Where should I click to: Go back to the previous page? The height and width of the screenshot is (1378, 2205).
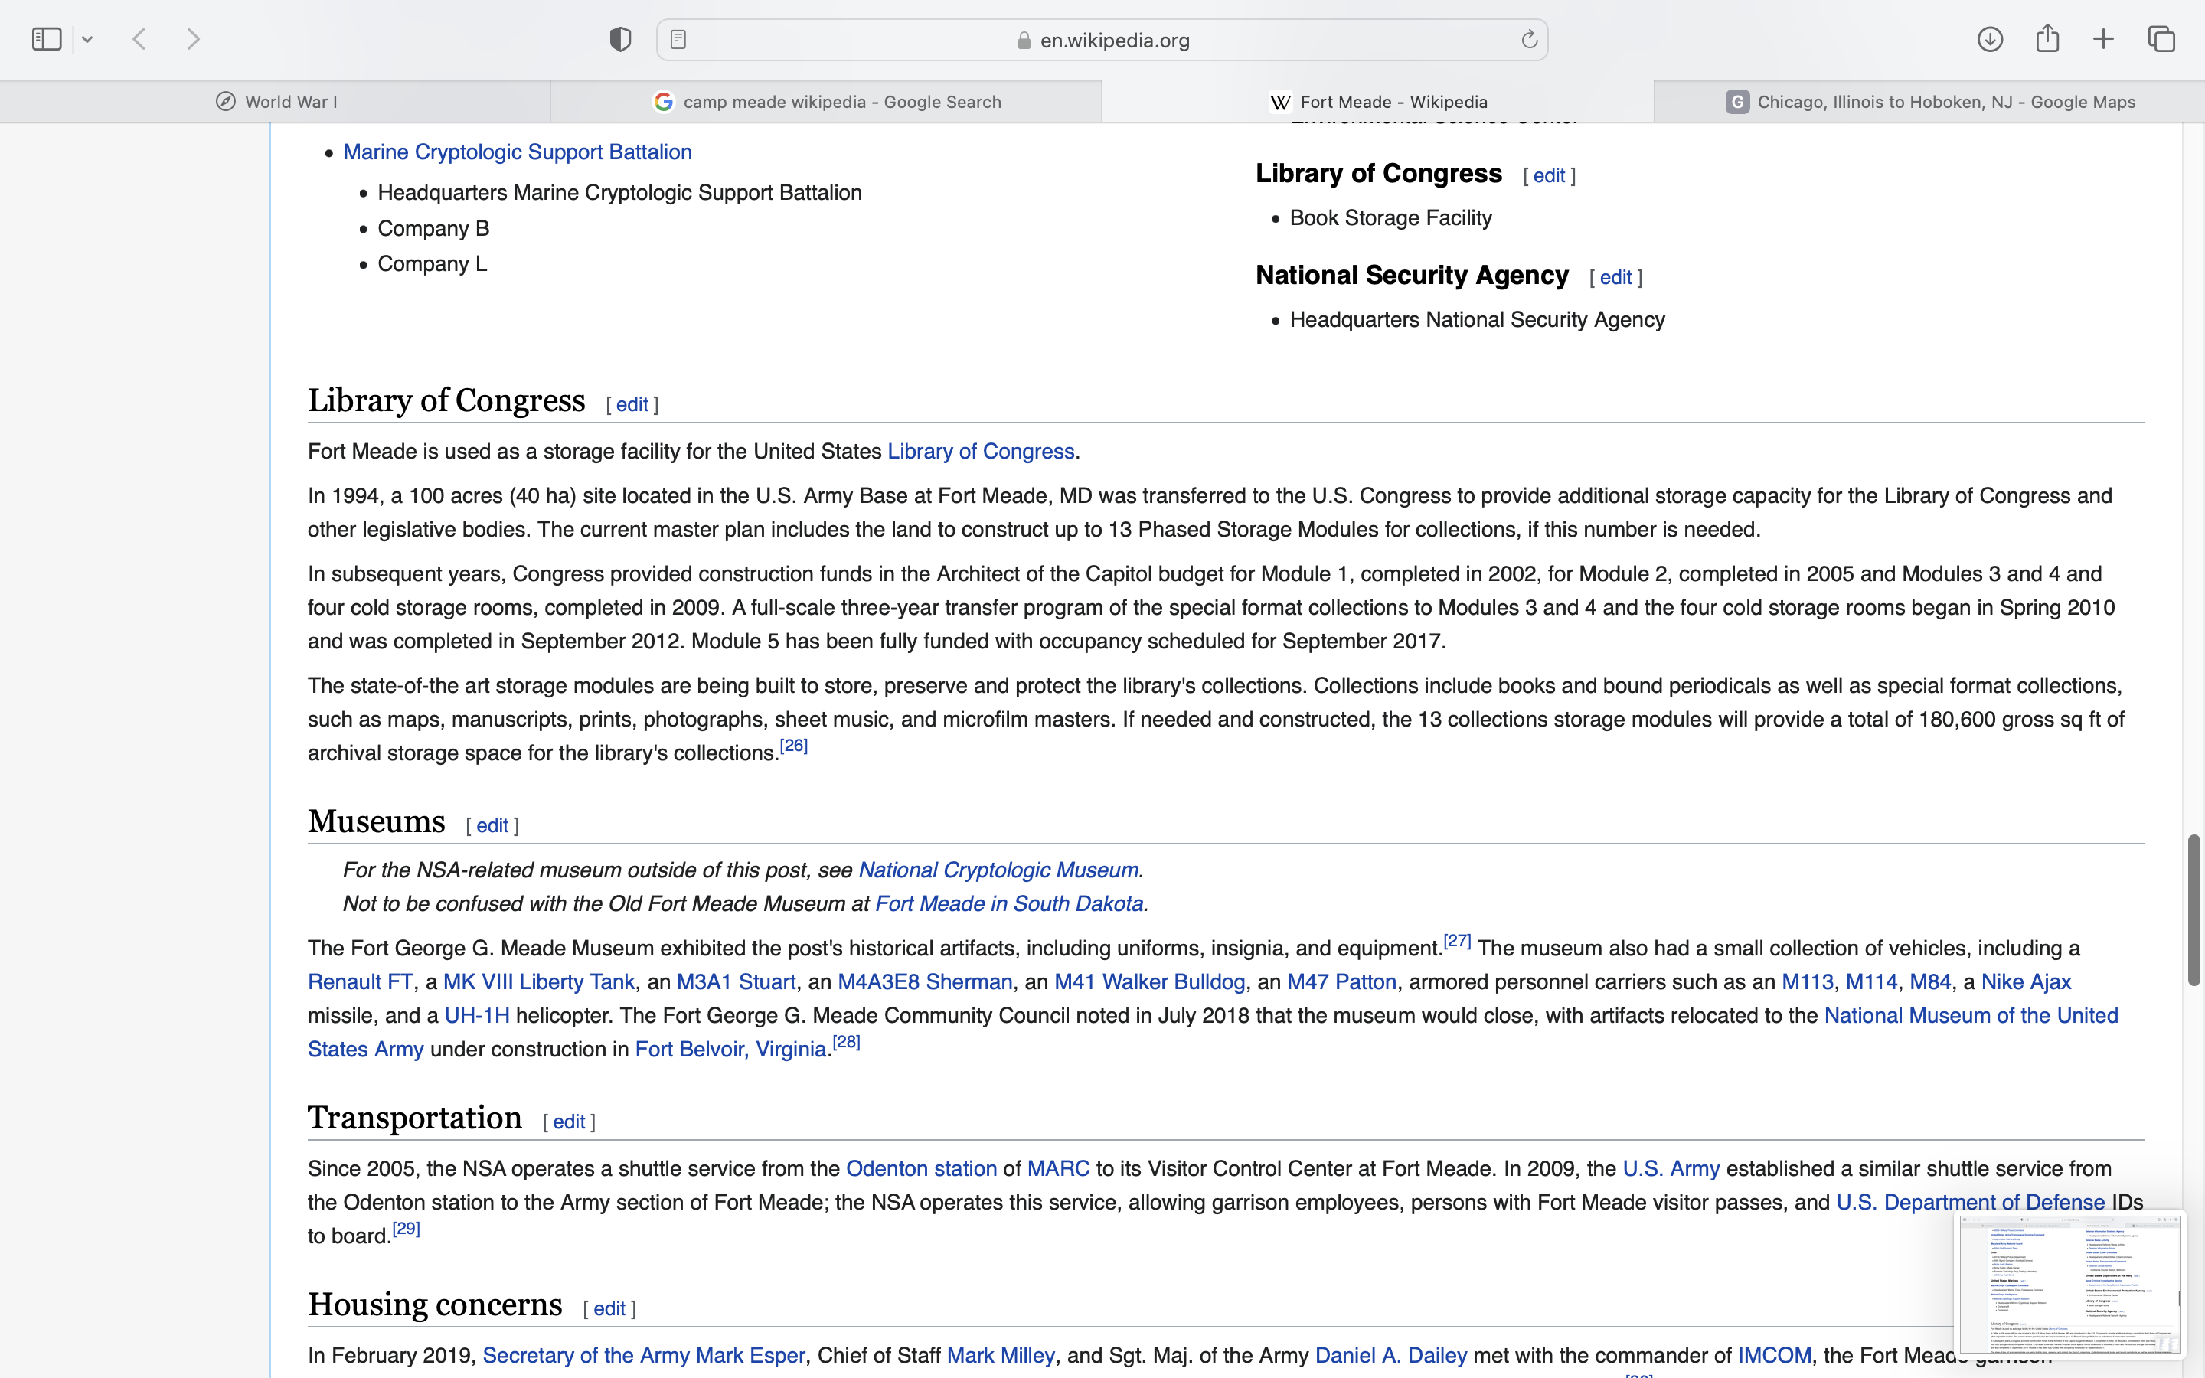point(139,39)
